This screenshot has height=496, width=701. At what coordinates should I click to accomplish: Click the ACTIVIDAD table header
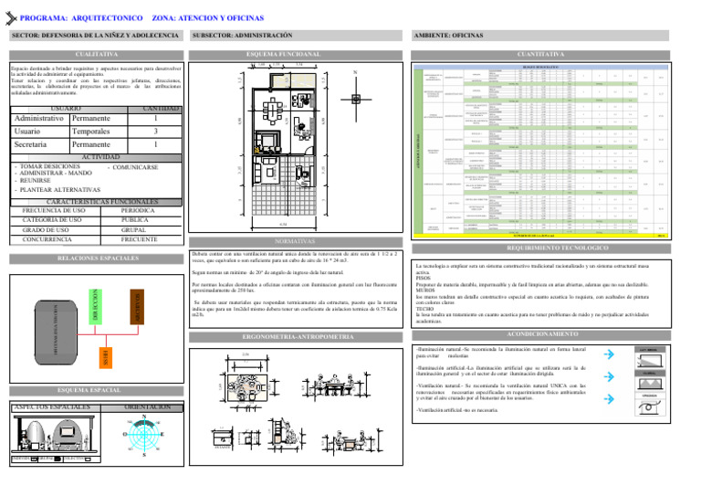click(97, 157)
